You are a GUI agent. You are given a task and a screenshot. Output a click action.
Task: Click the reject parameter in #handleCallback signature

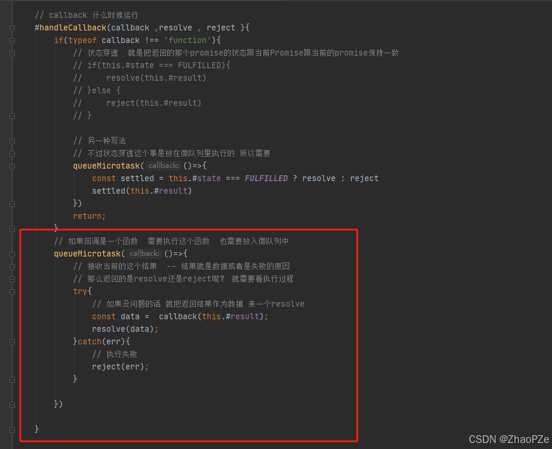(220, 28)
